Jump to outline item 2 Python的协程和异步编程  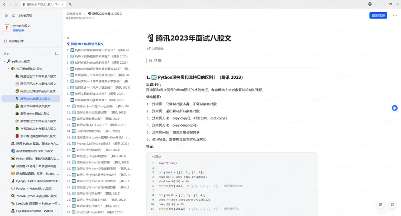coord(97,56)
